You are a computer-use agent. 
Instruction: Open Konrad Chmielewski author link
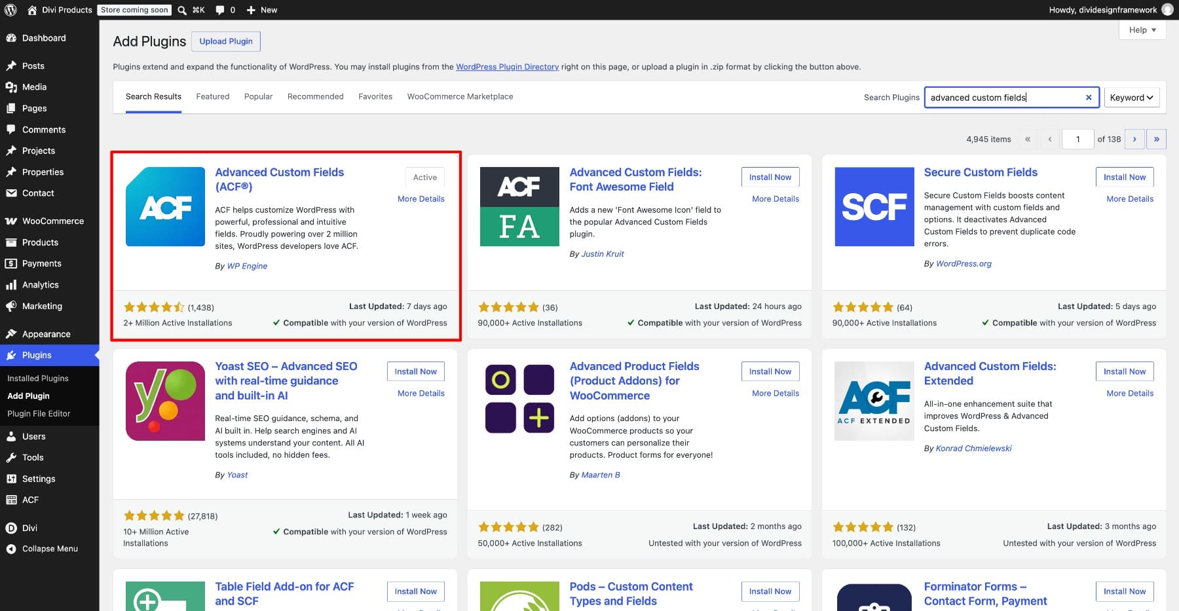tap(973, 449)
